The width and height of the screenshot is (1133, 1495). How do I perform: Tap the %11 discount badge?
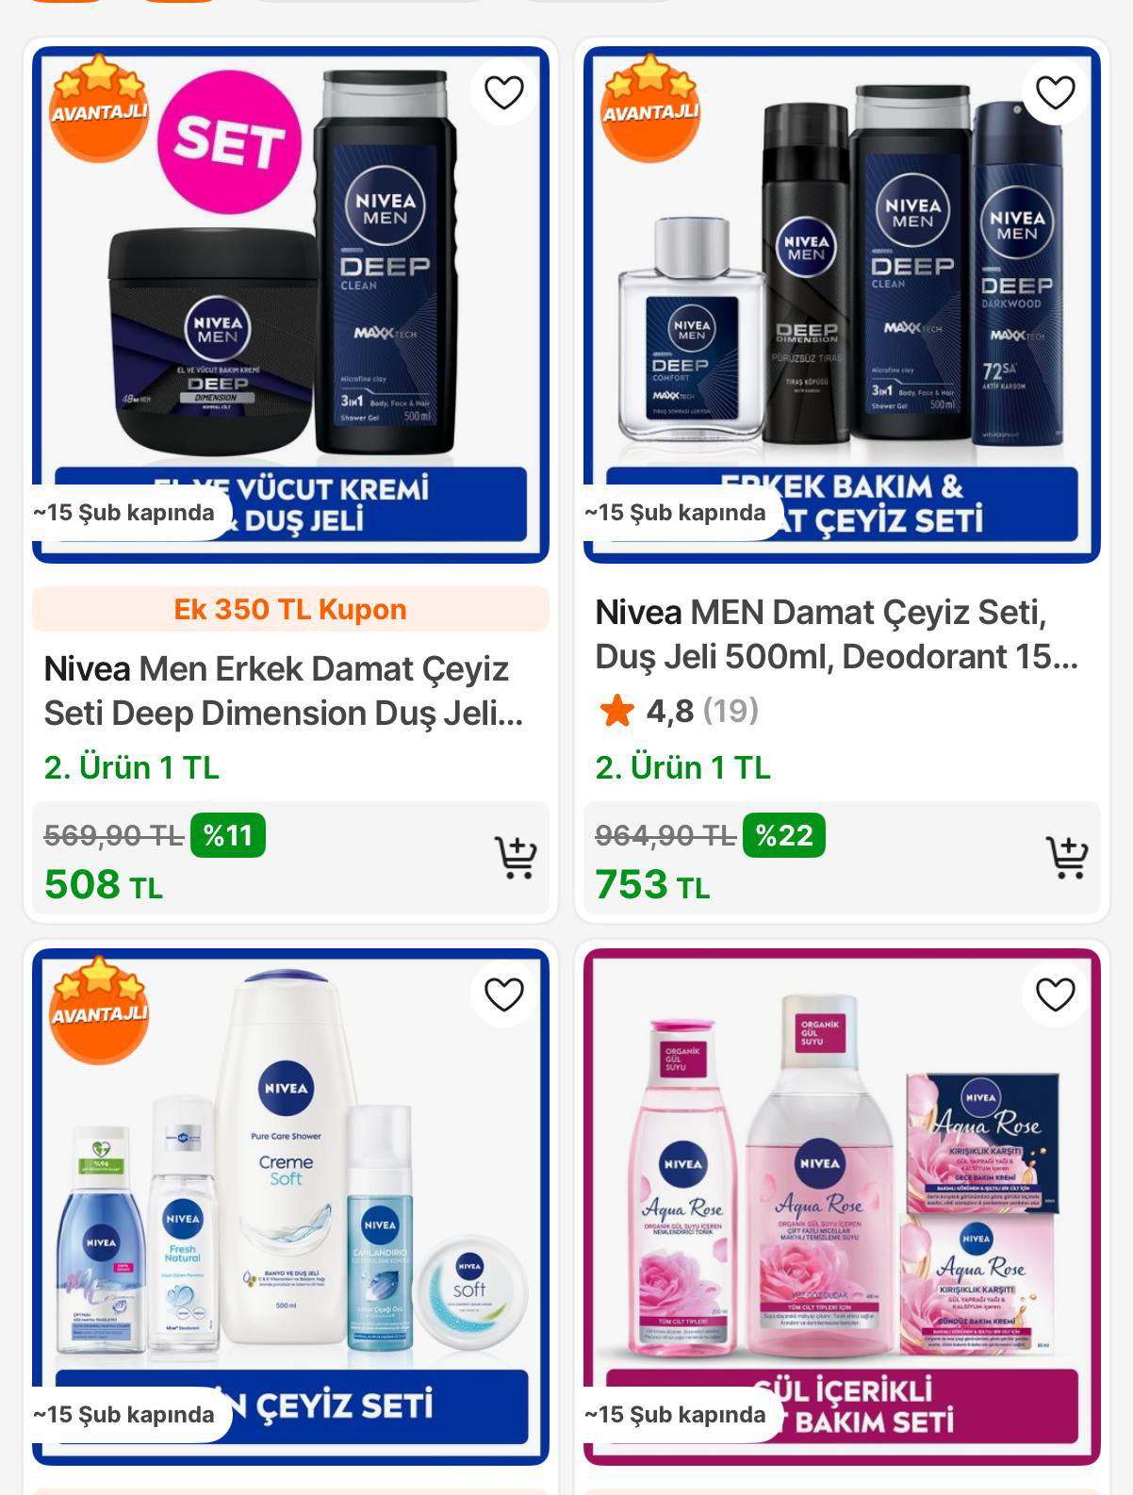coord(227,835)
